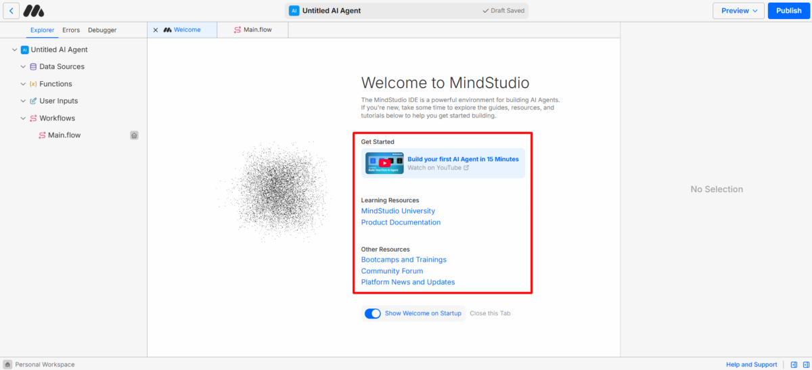The width and height of the screenshot is (812, 370).
Task: Click the AI agent icon beside the title
Action: pos(294,11)
